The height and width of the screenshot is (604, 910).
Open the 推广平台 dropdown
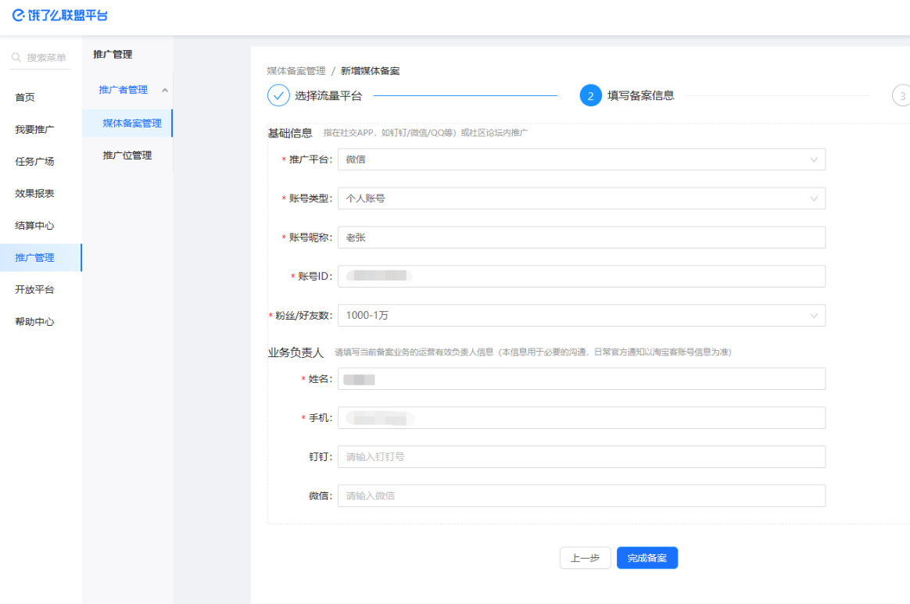pyautogui.click(x=581, y=159)
